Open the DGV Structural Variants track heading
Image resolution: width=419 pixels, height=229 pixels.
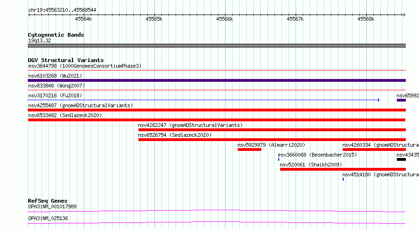[x=66, y=60]
